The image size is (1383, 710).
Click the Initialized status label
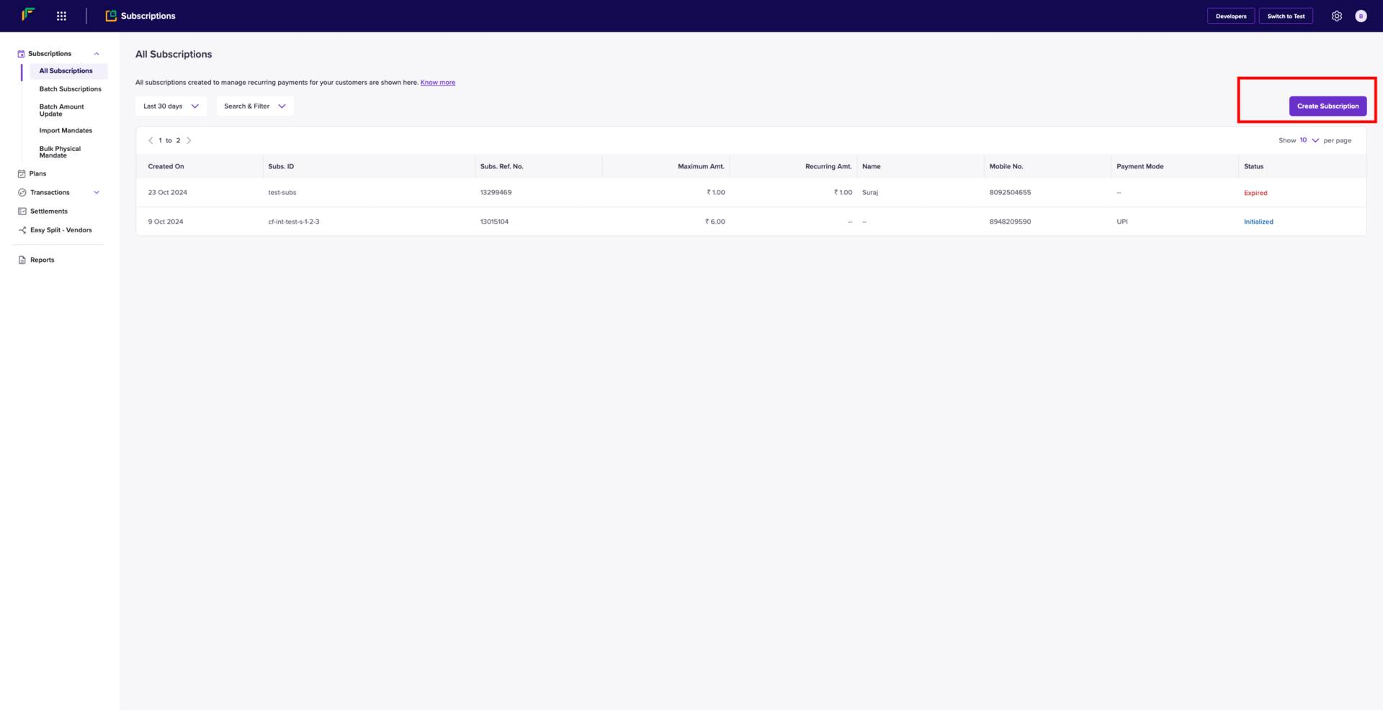click(x=1258, y=222)
